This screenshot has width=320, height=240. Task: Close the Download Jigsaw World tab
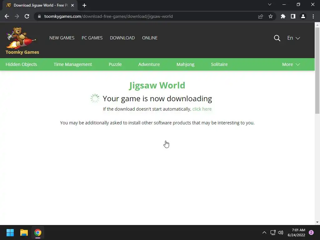[72, 5]
